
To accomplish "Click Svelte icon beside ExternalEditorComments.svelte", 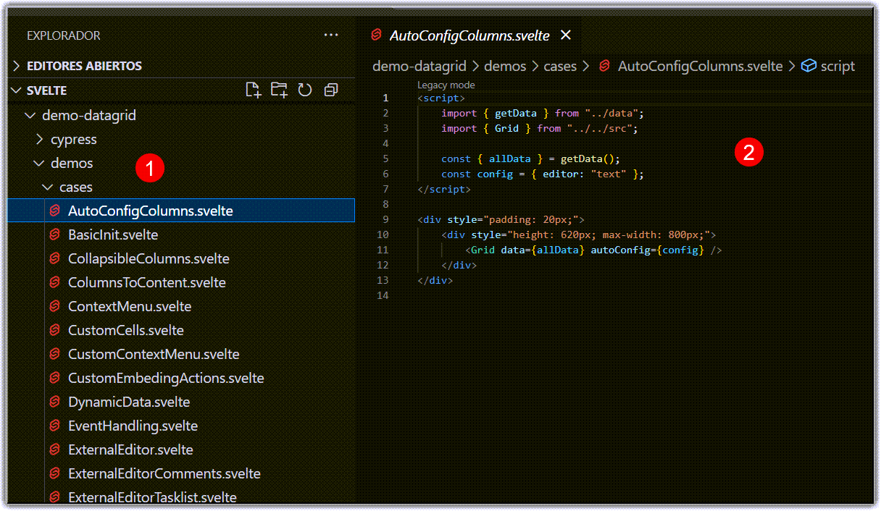I will 54,473.
